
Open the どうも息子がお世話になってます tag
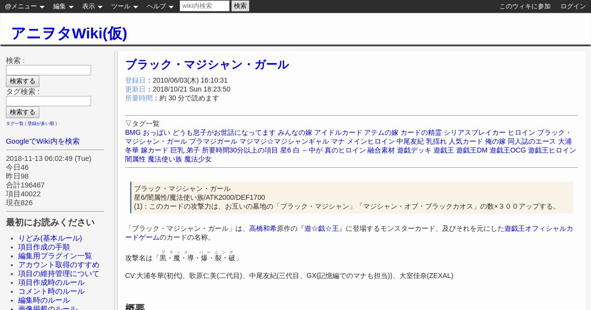[x=224, y=132]
